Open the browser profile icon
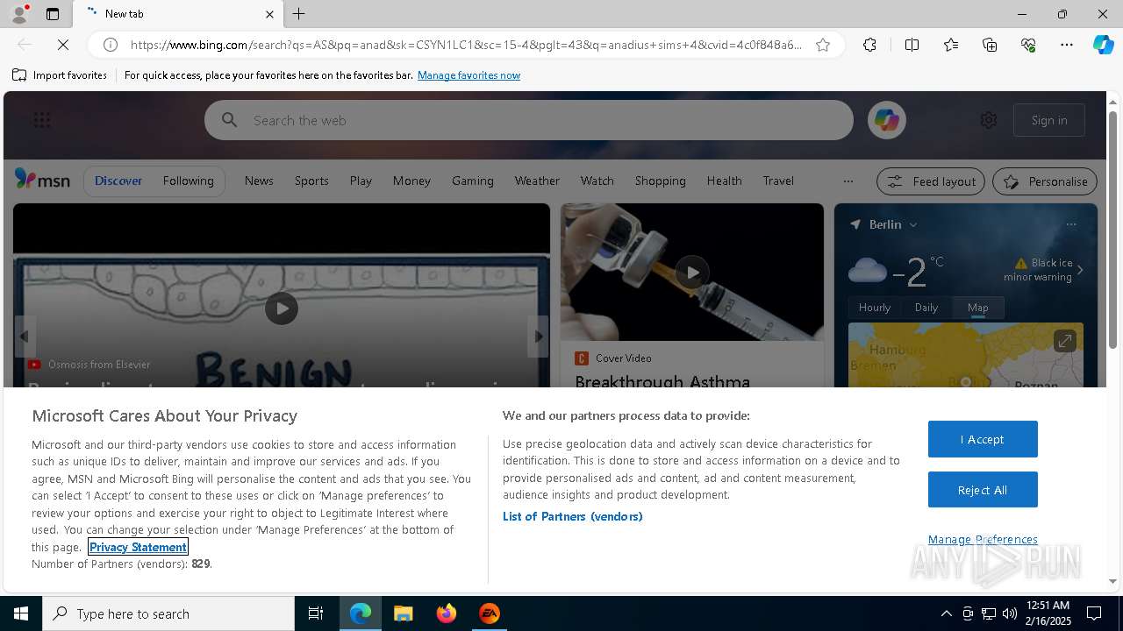 click(18, 14)
